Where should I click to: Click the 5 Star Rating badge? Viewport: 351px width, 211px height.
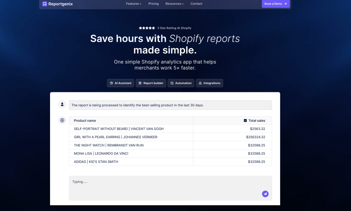[165, 28]
